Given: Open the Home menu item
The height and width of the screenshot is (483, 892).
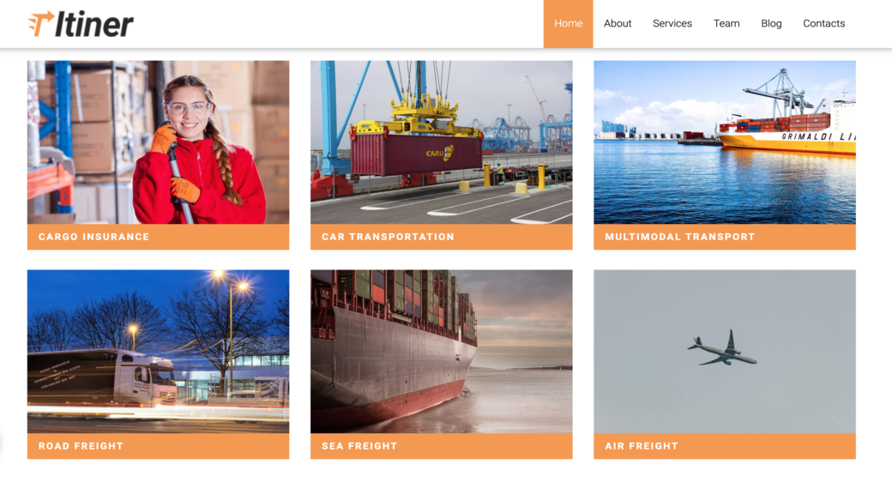Looking at the screenshot, I should (569, 24).
